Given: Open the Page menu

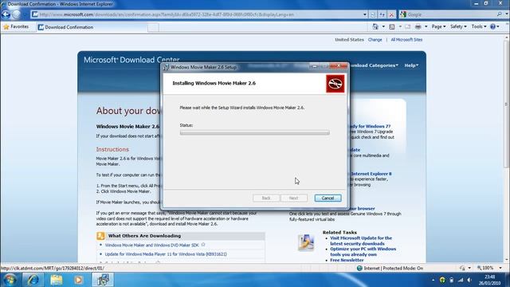Looking at the screenshot, I should click(438, 26).
